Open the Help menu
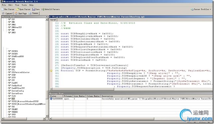This screenshot has height=124, width=214. [31, 5]
